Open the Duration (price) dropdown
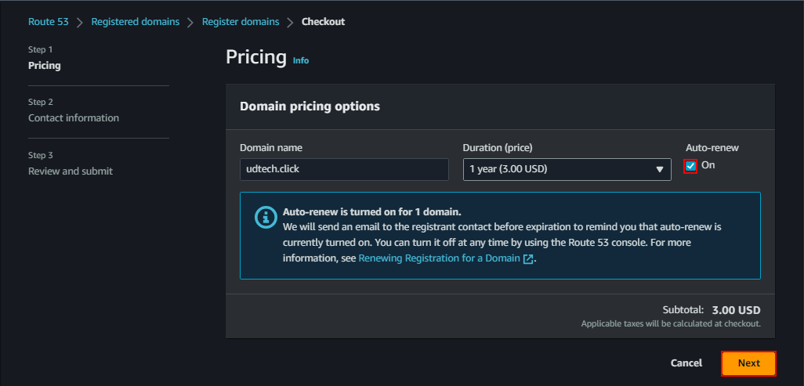The height and width of the screenshot is (386, 804). [x=566, y=170]
